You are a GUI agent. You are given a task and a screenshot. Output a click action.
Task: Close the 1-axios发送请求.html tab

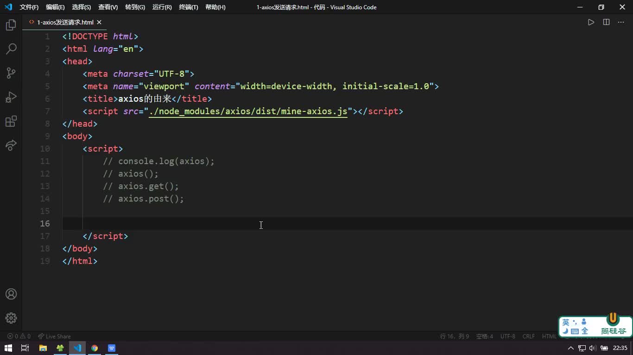tap(99, 22)
